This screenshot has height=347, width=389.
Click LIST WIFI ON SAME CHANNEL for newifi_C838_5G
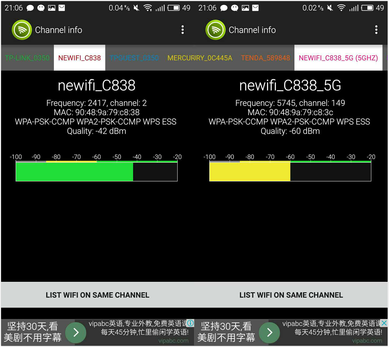(291, 295)
